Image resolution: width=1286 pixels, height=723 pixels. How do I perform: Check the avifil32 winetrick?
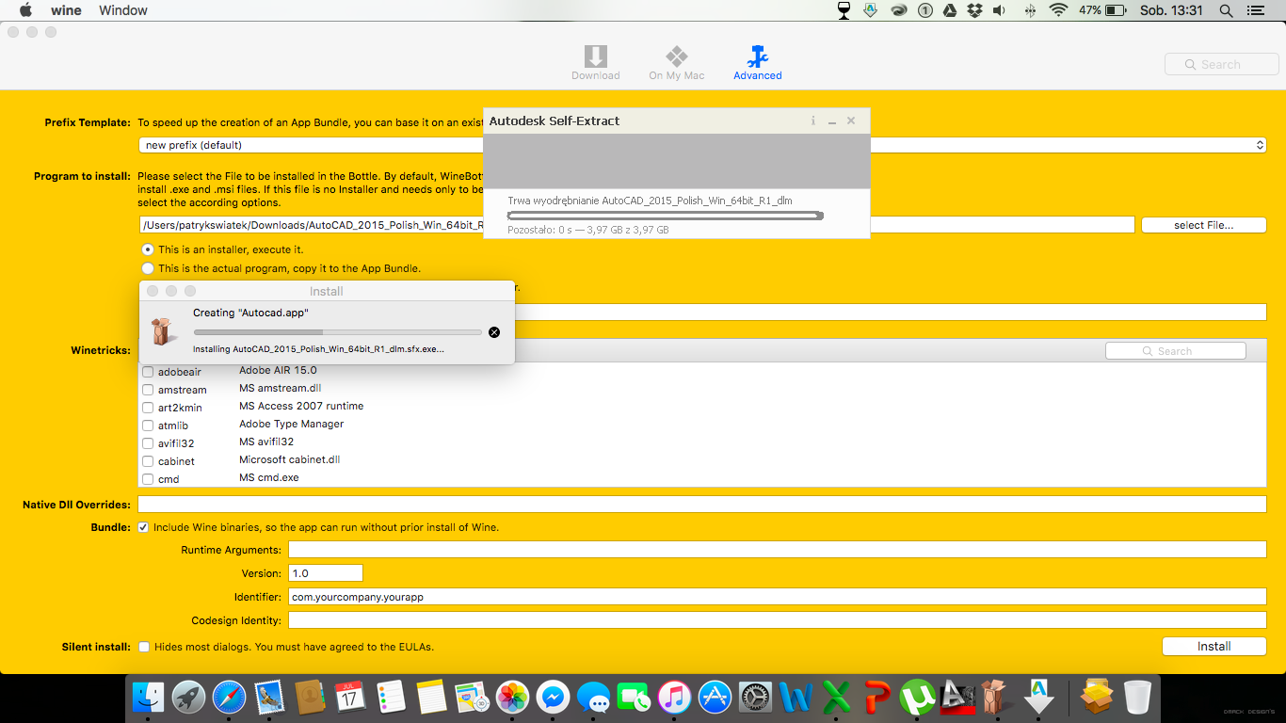[x=148, y=443]
